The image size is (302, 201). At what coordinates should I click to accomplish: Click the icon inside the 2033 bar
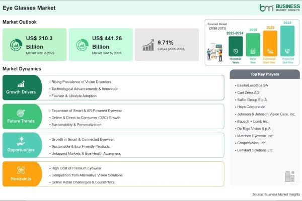click(287, 51)
